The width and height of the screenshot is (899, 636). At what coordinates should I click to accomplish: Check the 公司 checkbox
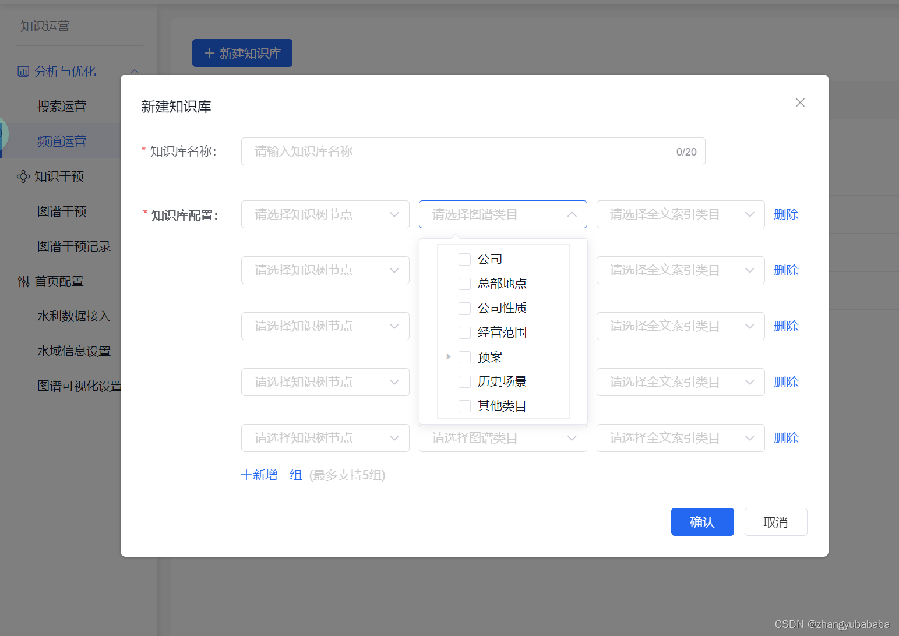[464, 259]
